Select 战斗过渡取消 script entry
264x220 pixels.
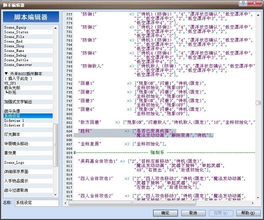(28, 190)
